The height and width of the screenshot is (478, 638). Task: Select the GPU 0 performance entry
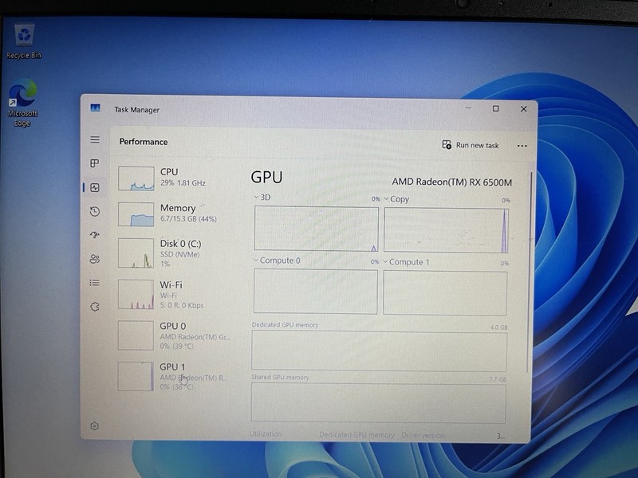point(177,335)
